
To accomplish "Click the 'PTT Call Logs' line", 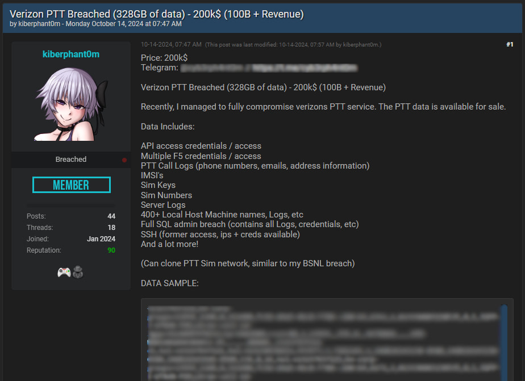I will point(255,166).
